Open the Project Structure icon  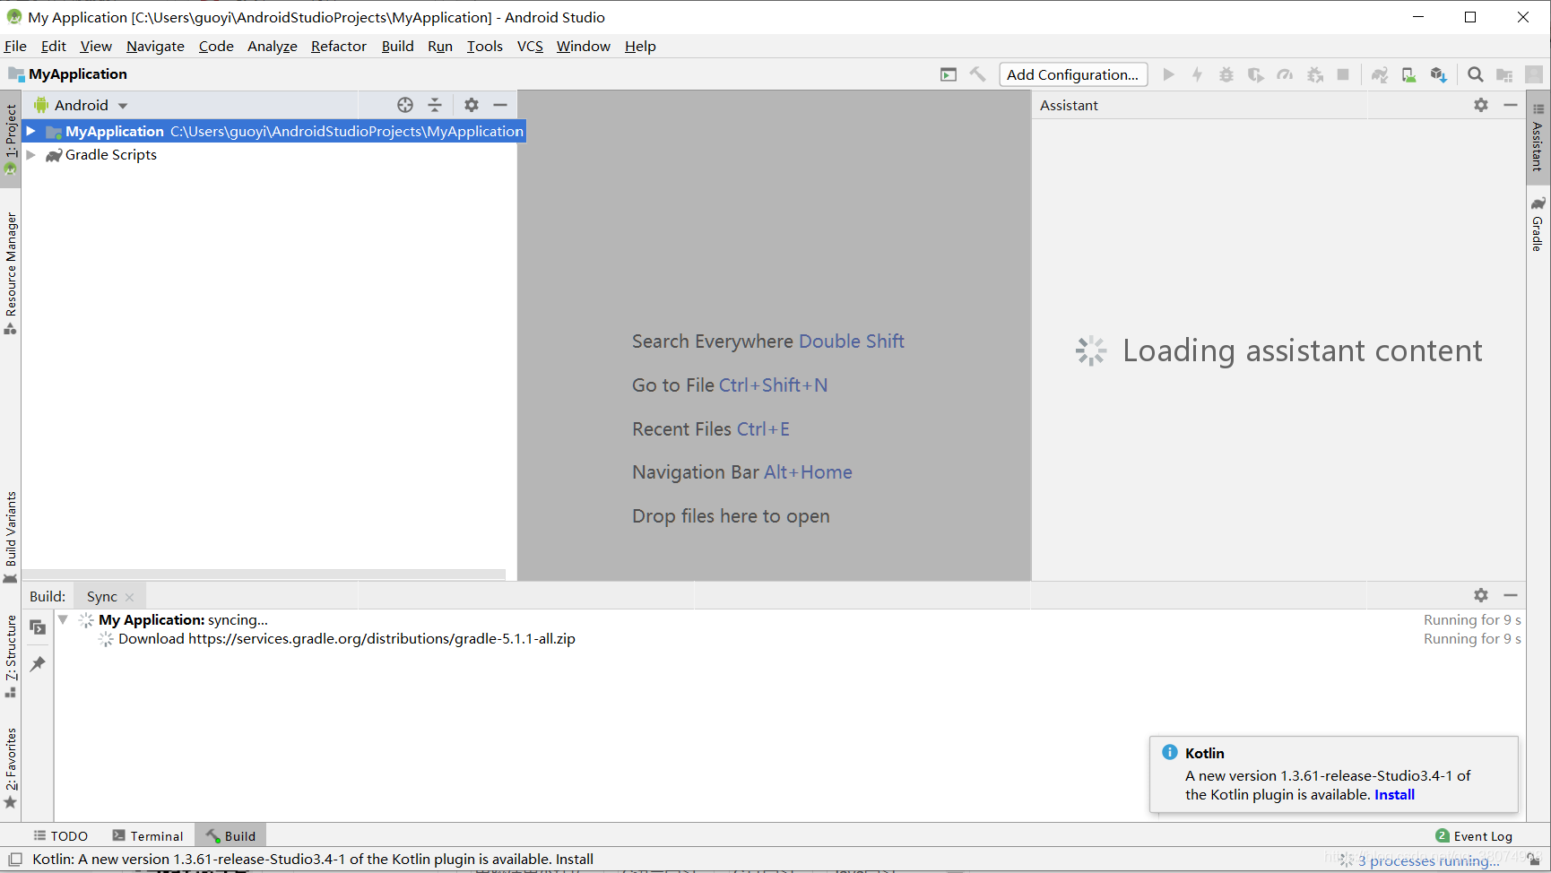[1504, 74]
